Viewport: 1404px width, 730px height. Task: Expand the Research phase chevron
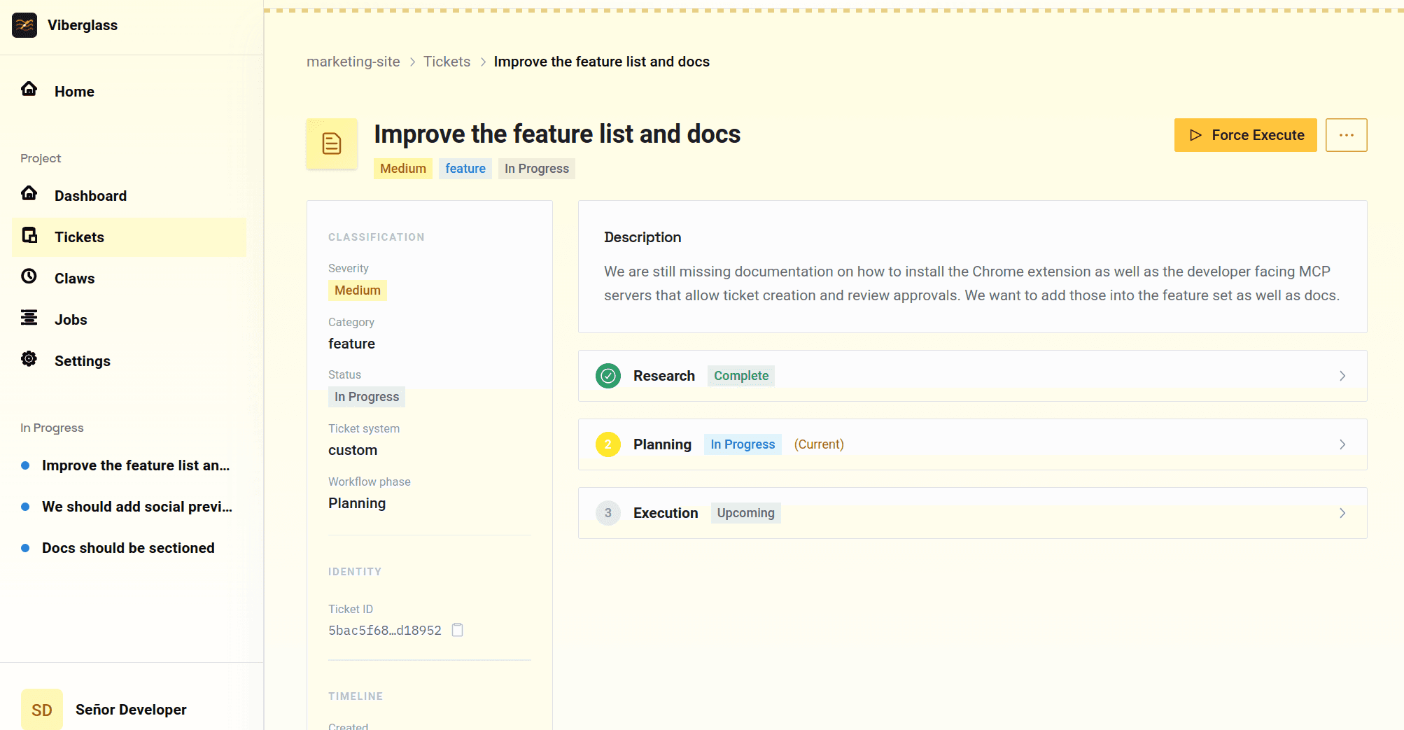click(1342, 376)
